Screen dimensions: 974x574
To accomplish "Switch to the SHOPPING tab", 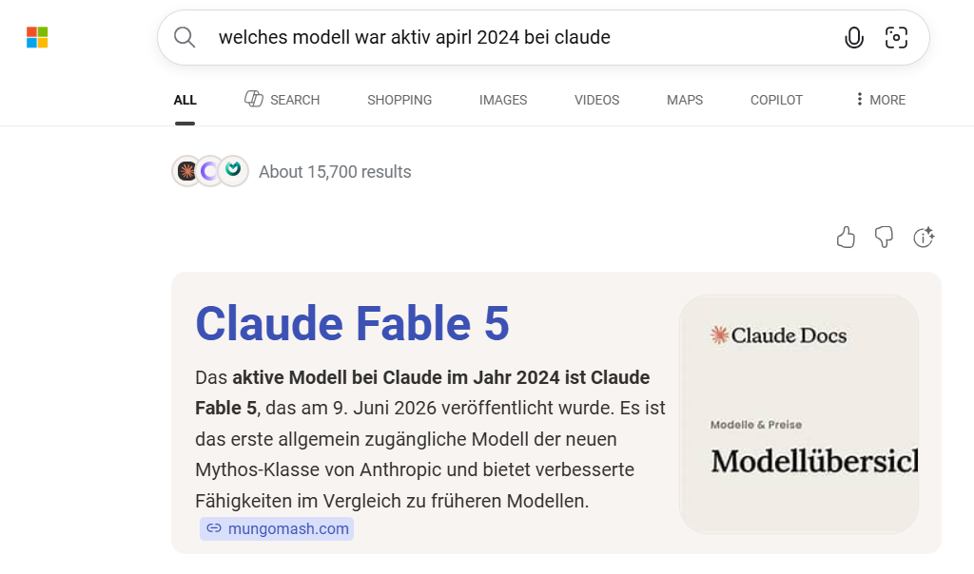I will (399, 100).
